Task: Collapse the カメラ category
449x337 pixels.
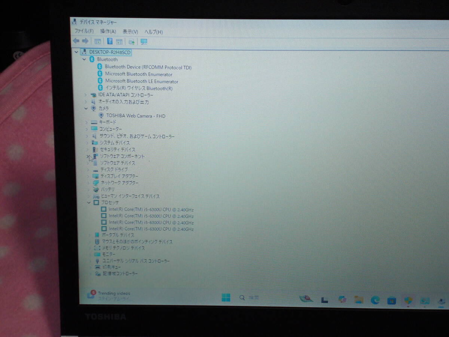Action: tap(86, 108)
